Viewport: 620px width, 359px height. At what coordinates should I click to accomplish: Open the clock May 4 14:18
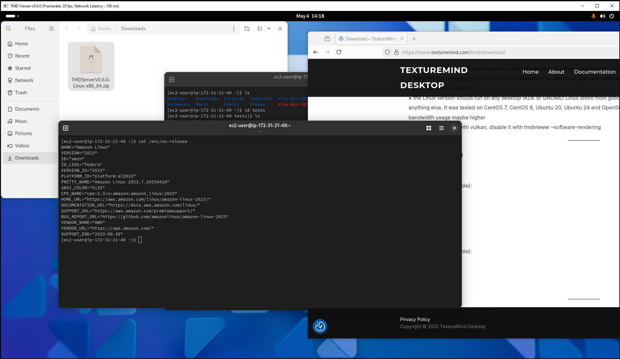pyautogui.click(x=310, y=16)
